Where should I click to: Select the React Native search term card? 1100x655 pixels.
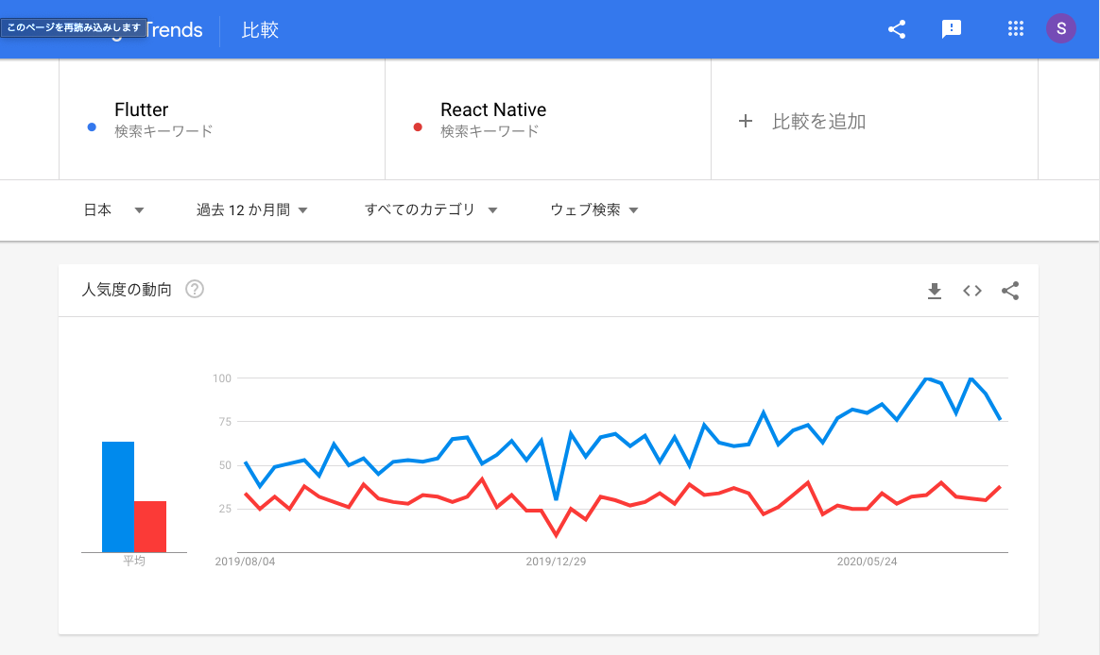point(548,119)
